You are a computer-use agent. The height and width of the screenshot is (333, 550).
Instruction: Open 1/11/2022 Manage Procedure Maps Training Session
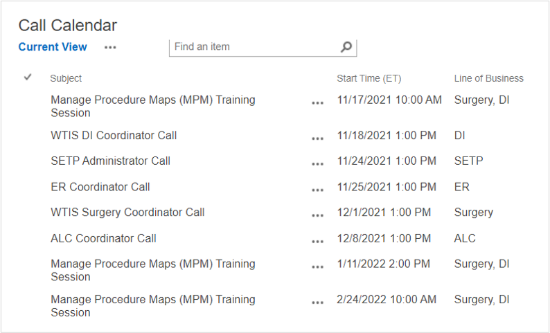[x=152, y=264]
